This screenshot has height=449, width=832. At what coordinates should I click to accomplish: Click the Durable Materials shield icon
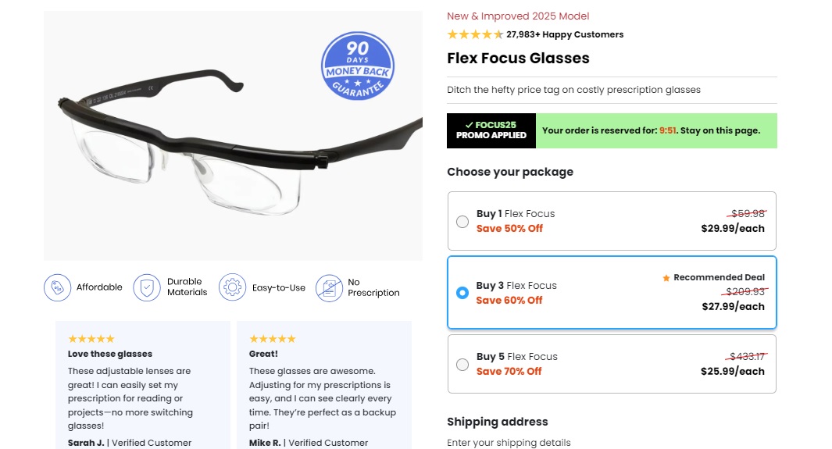(x=147, y=287)
